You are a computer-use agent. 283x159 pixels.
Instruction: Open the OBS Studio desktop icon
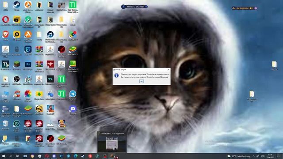click(17, 80)
